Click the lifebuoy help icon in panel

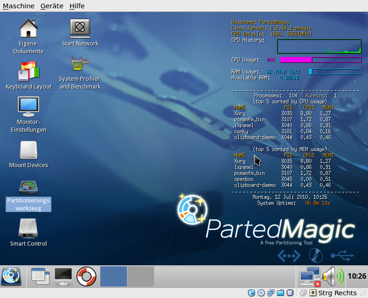point(86,276)
